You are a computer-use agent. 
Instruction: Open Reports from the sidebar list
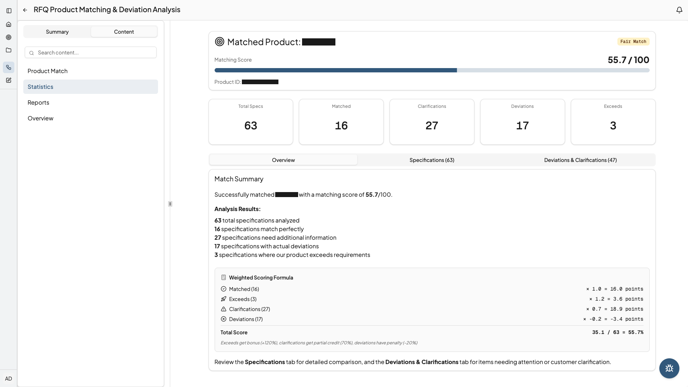[38, 102]
